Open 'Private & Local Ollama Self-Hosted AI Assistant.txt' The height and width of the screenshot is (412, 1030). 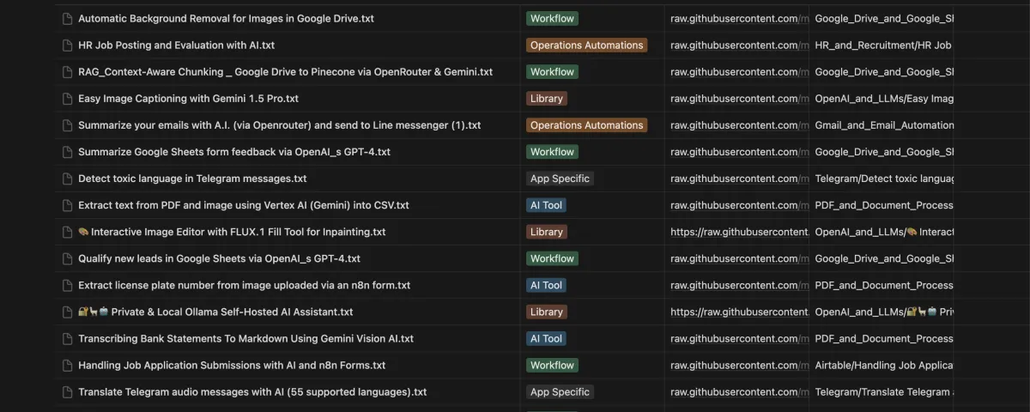click(215, 312)
